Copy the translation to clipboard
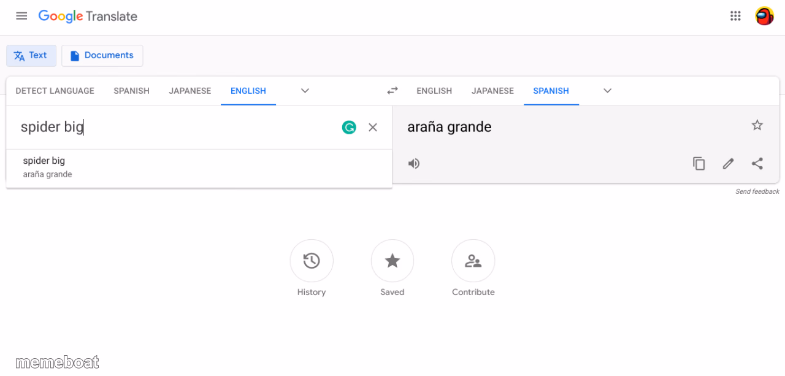This screenshot has height=376, width=785. pos(699,163)
